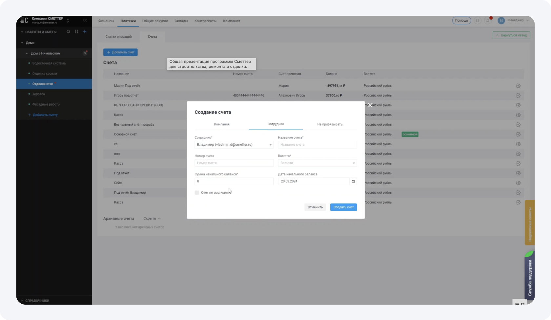Image resolution: width=551 pixels, height=320 pixels.
Task: Open the Контрагенты menu item
Action: point(205,21)
